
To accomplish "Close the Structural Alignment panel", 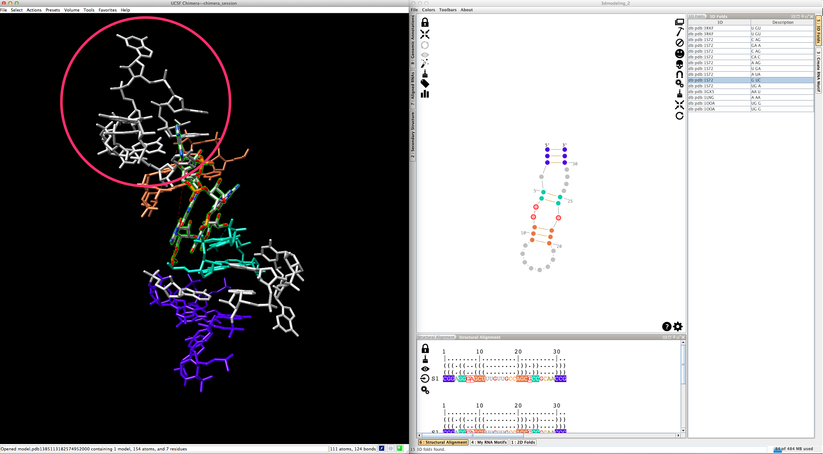I will (x=683, y=337).
